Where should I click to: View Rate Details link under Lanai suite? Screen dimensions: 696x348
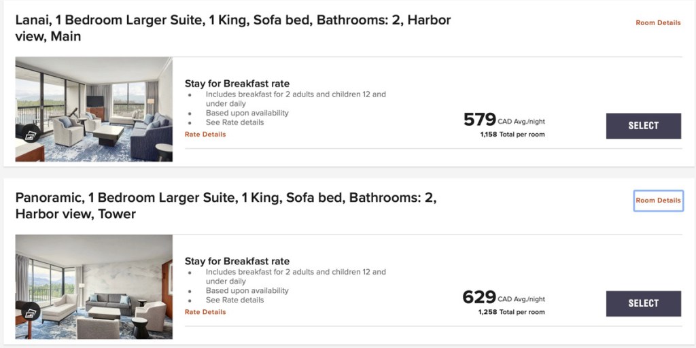[x=205, y=135]
